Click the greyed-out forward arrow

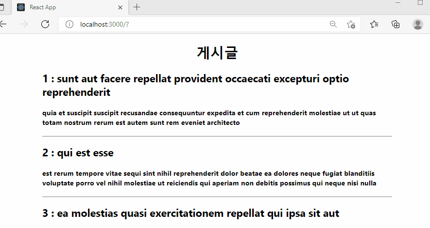point(24,24)
